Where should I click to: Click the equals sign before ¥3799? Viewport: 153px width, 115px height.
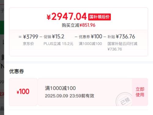[x=20, y=37]
